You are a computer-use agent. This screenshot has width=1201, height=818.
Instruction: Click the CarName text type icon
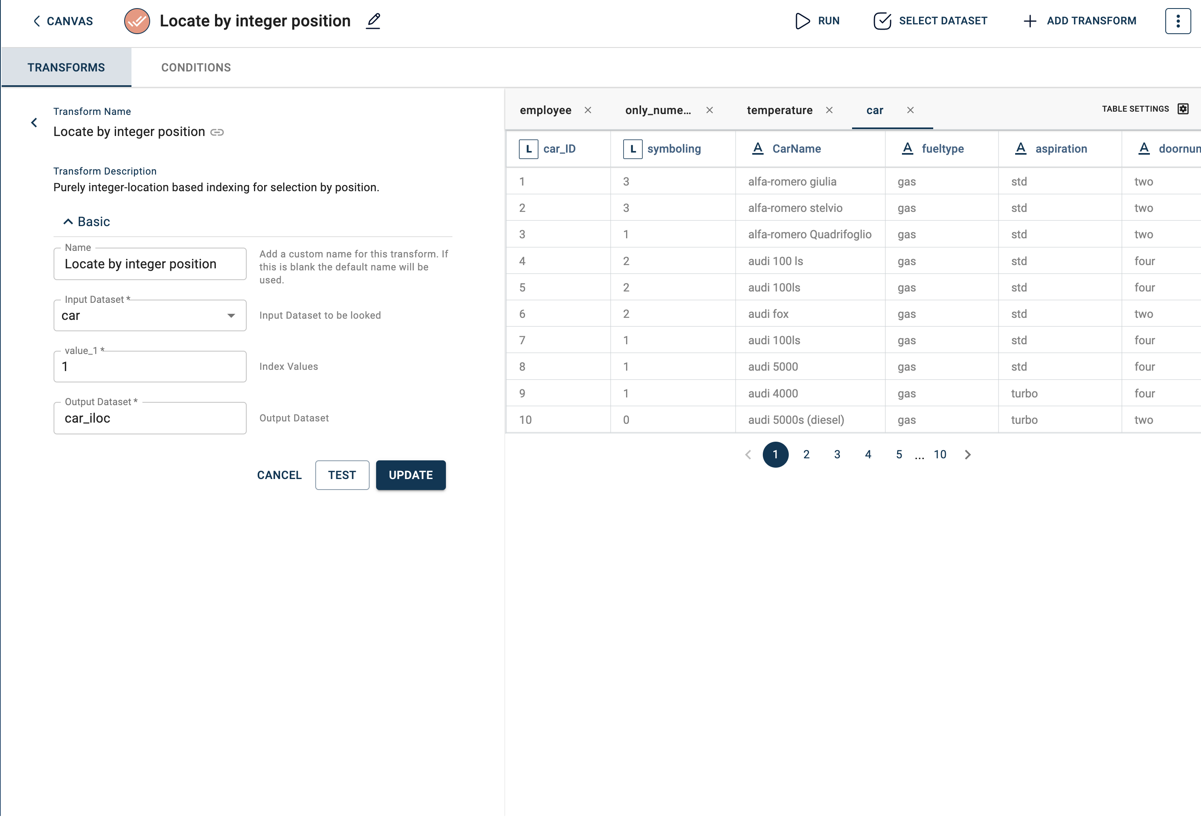tap(758, 149)
